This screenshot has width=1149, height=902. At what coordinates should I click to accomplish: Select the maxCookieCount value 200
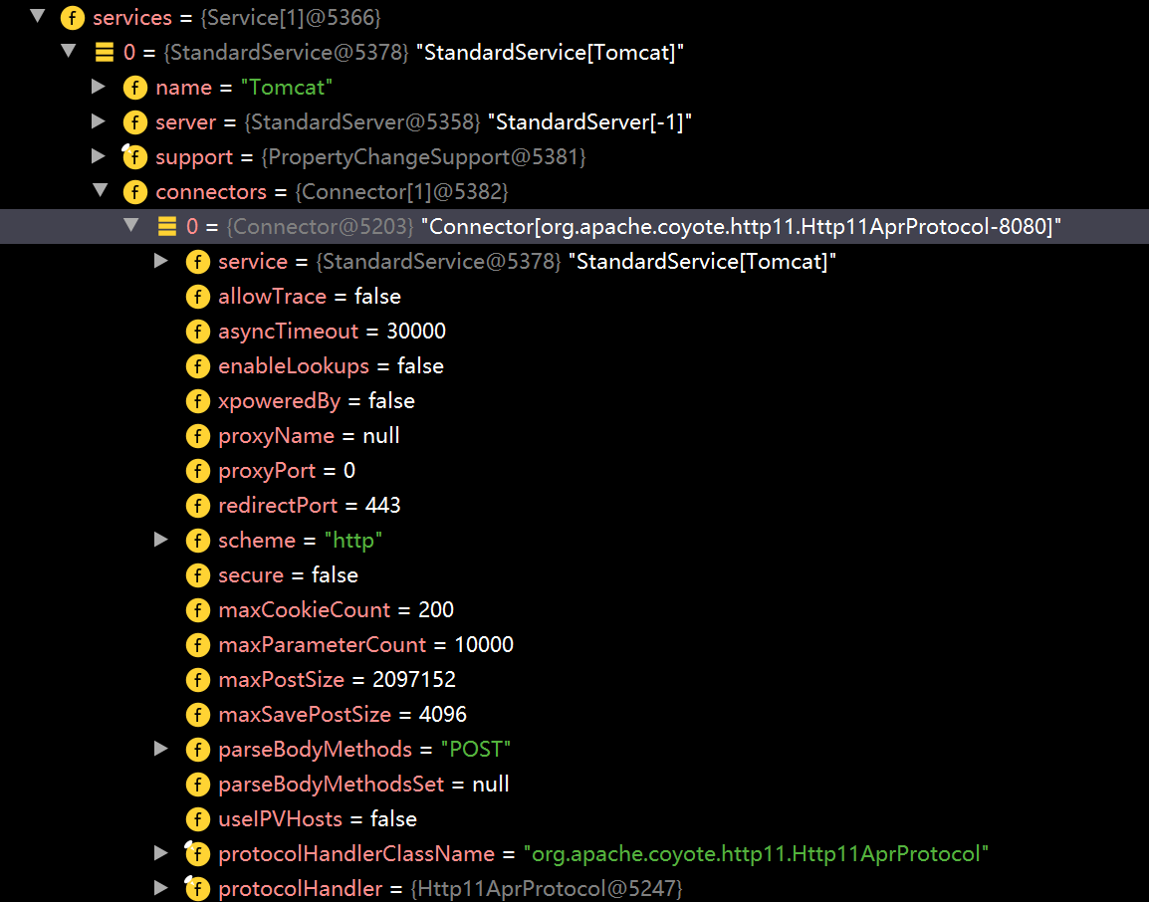[x=436, y=609]
